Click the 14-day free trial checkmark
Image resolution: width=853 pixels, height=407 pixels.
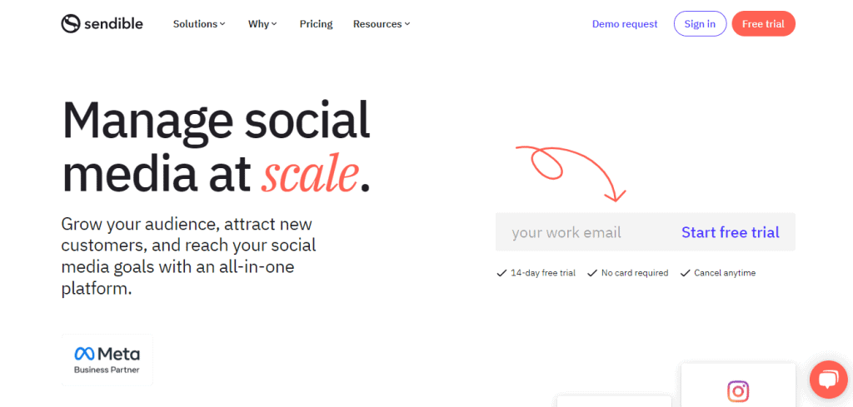pos(501,273)
